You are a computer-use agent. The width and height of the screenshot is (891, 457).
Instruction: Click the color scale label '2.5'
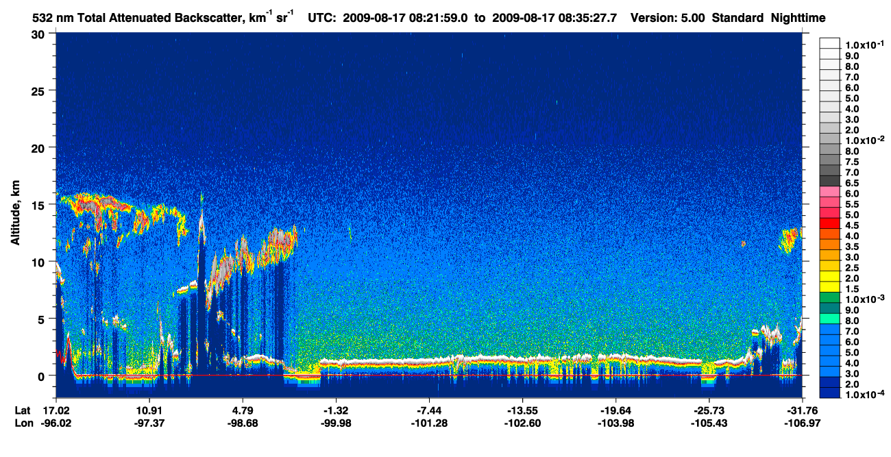point(853,268)
